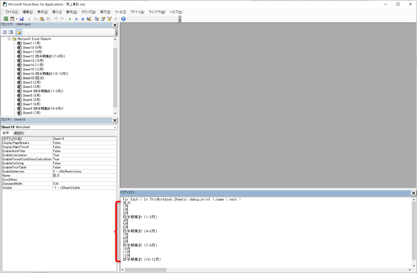Switch to the 項目別 properties tab
Viewport: 417px width, 273px height.
[18, 133]
